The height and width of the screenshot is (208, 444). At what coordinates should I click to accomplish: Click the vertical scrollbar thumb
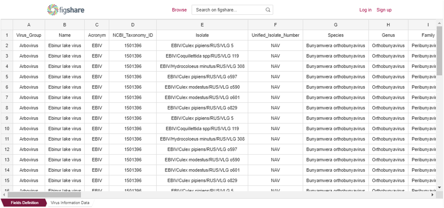(439, 51)
